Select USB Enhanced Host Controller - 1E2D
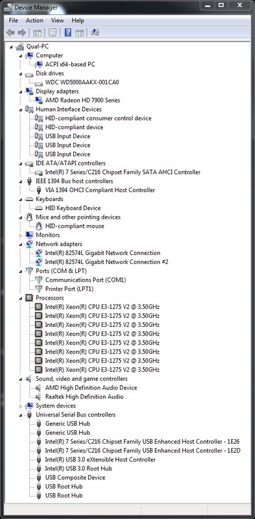The width and height of the screenshot is (255, 519). [142, 450]
